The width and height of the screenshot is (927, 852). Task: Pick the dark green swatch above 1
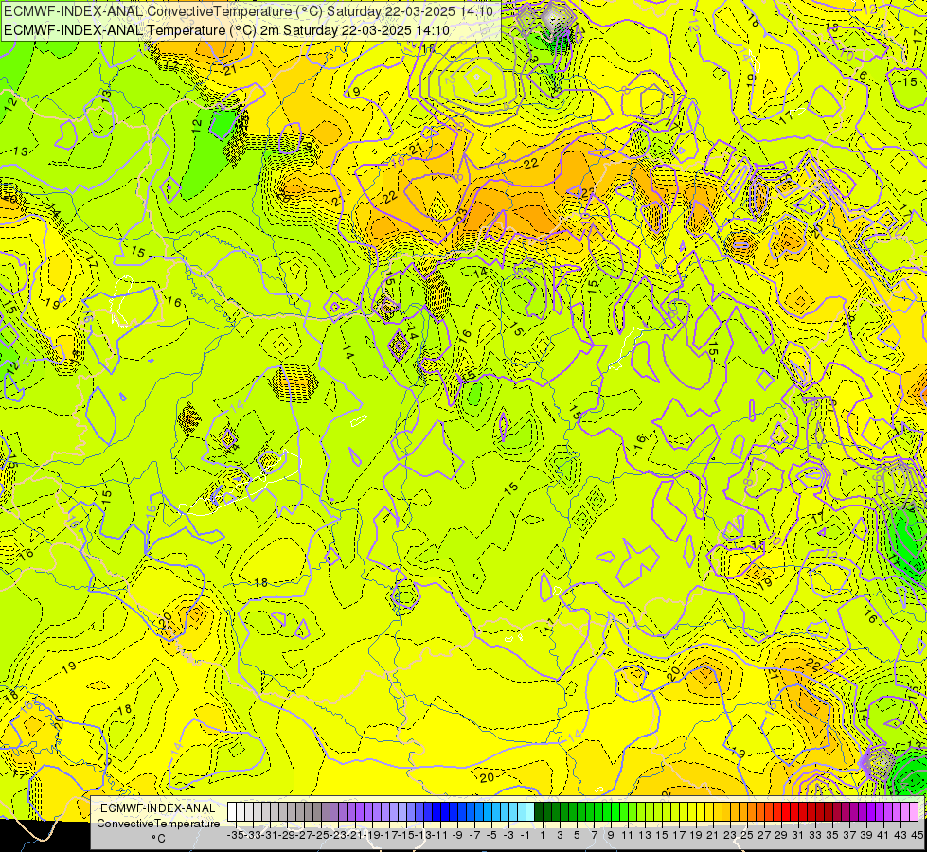(539, 811)
